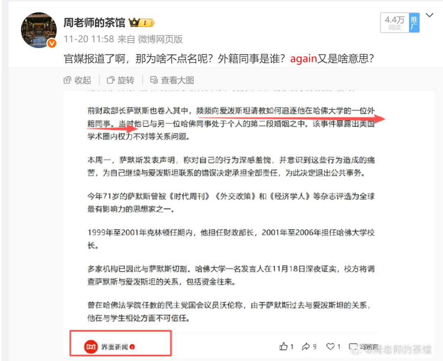Image resolution: width=443 pixels, height=361 pixels.
Task: Open the 微博网页版 source link
Action: pyautogui.click(x=160, y=39)
